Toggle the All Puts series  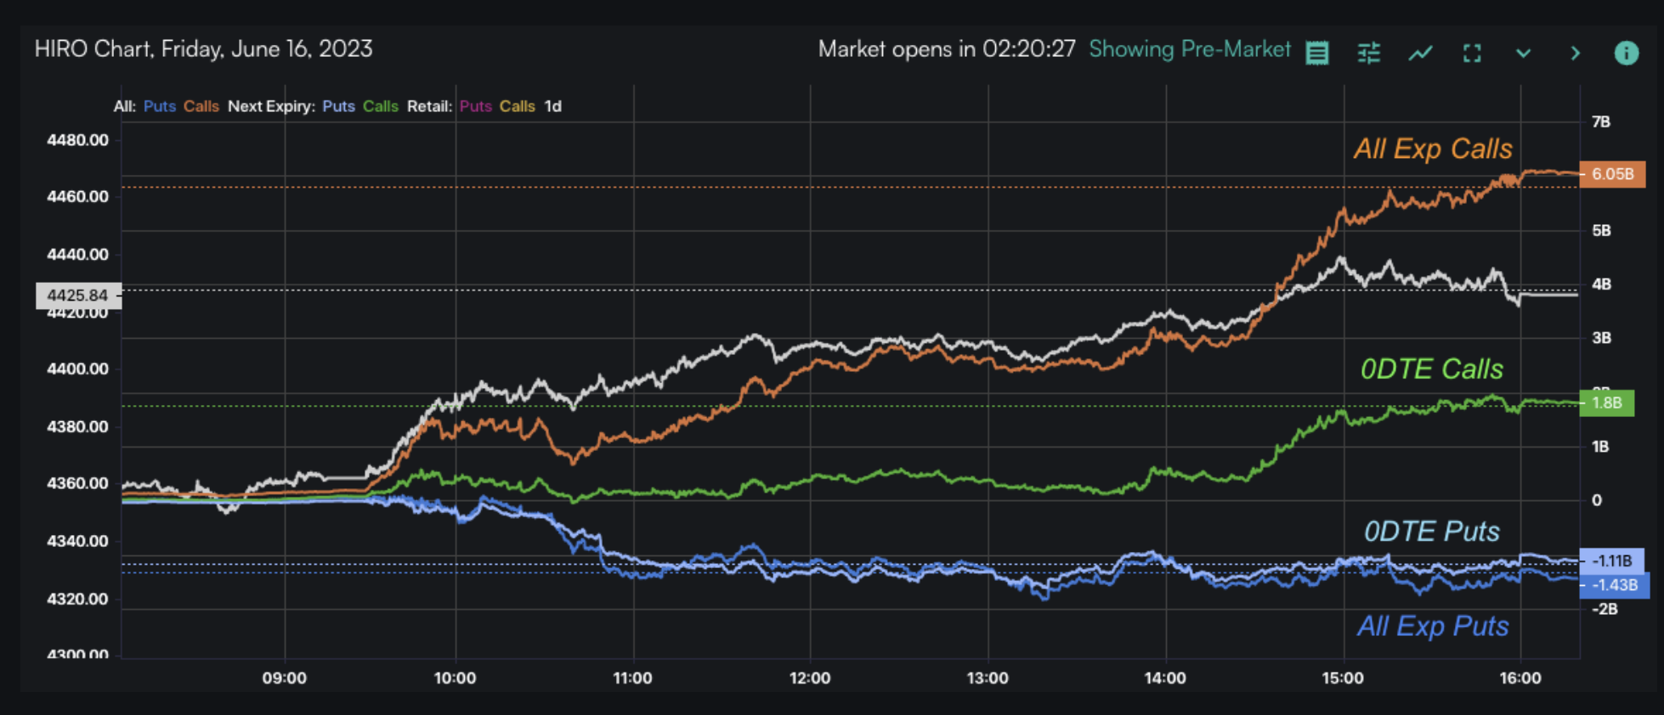click(159, 106)
